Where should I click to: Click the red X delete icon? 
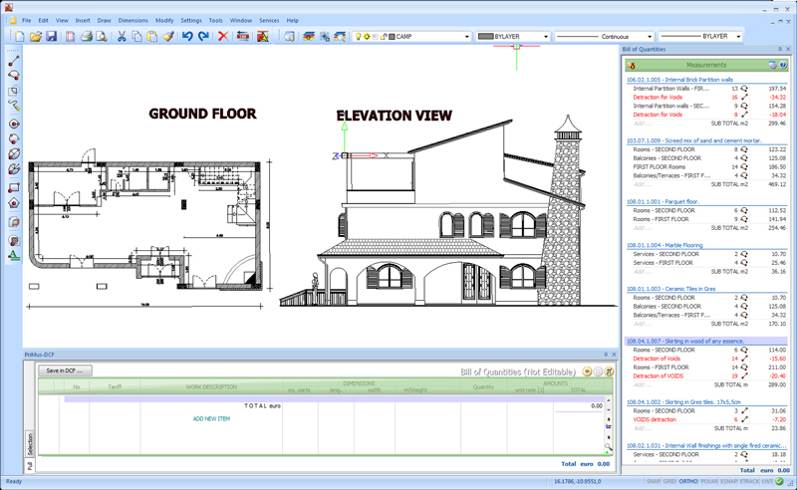tap(223, 37)
